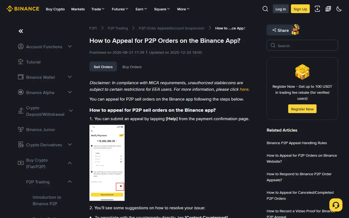The height and width of the screenshot is (218, 349).
Task: Open How to Respond to P2P Order Appeals
Action: coord(299,177)
